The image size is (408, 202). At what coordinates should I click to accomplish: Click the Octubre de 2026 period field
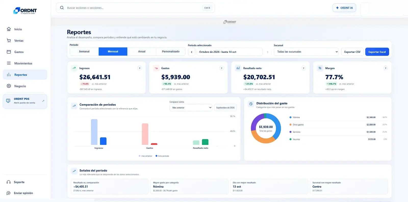229,52
